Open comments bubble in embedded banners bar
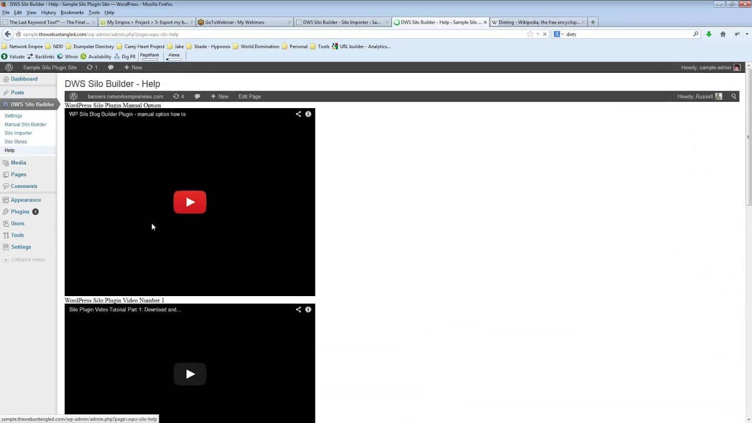The width and height of the screenshot is (752, 423). tap(197, 96)
